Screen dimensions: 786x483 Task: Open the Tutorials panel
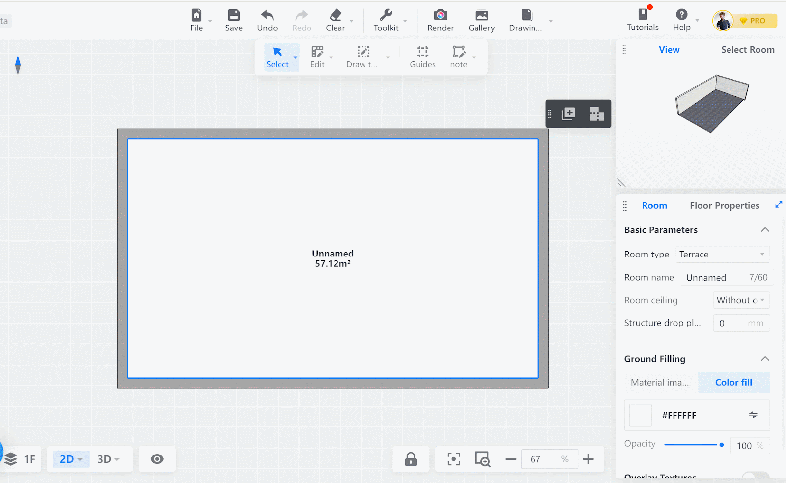(643, 20)
